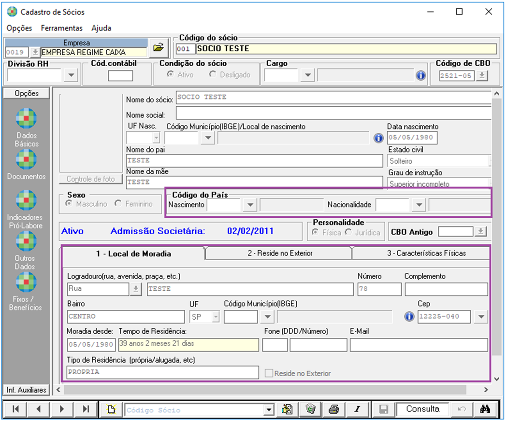506x422 pixels.
Task: Click the italic I icon in bottom toolbar
Action: pyautogui.click(x=357, y=409)
